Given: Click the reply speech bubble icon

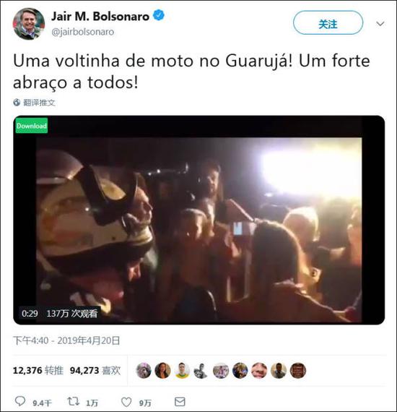Looking at the screenshot, I should (20, 401).
